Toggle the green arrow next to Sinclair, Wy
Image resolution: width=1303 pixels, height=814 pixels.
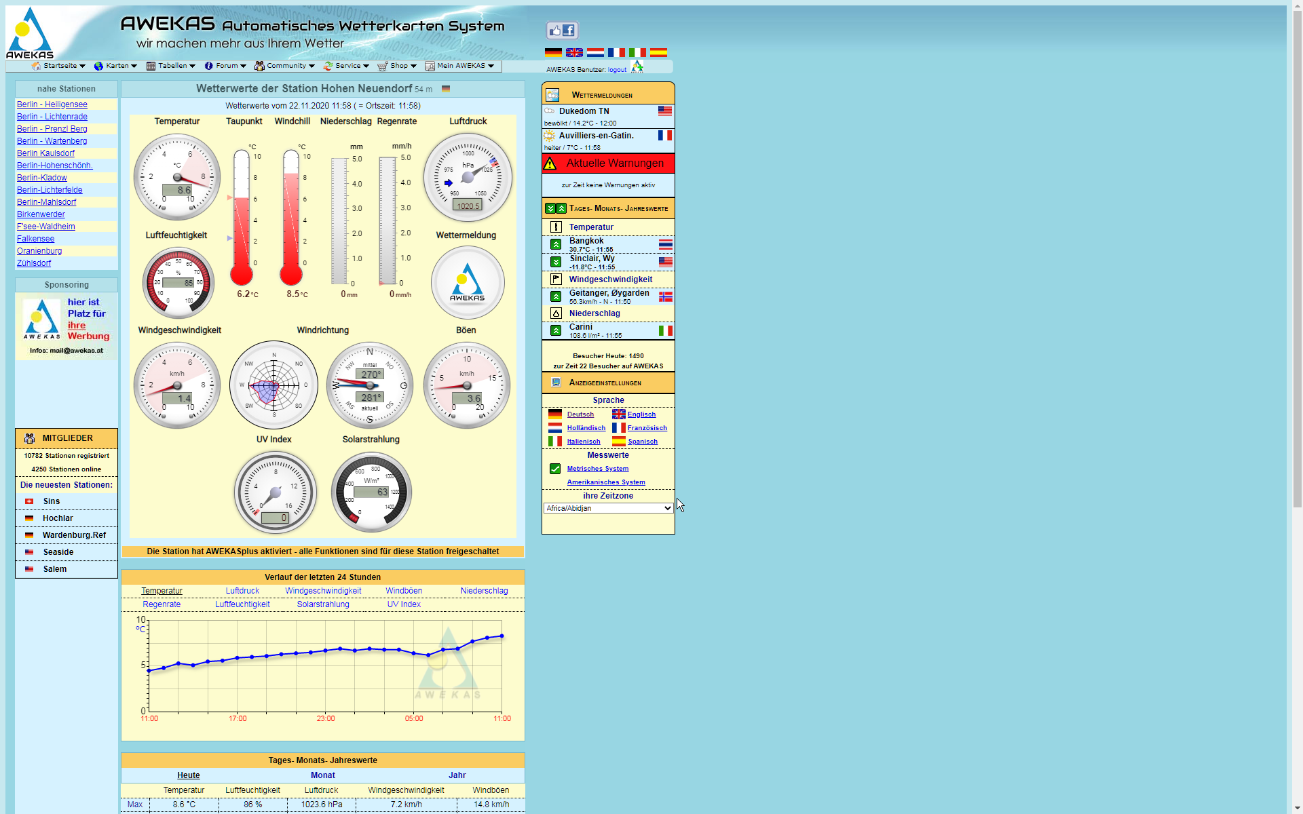click(556, 262)
